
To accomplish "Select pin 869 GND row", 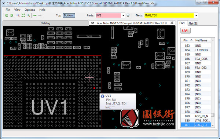I will [x=196, y=72].
